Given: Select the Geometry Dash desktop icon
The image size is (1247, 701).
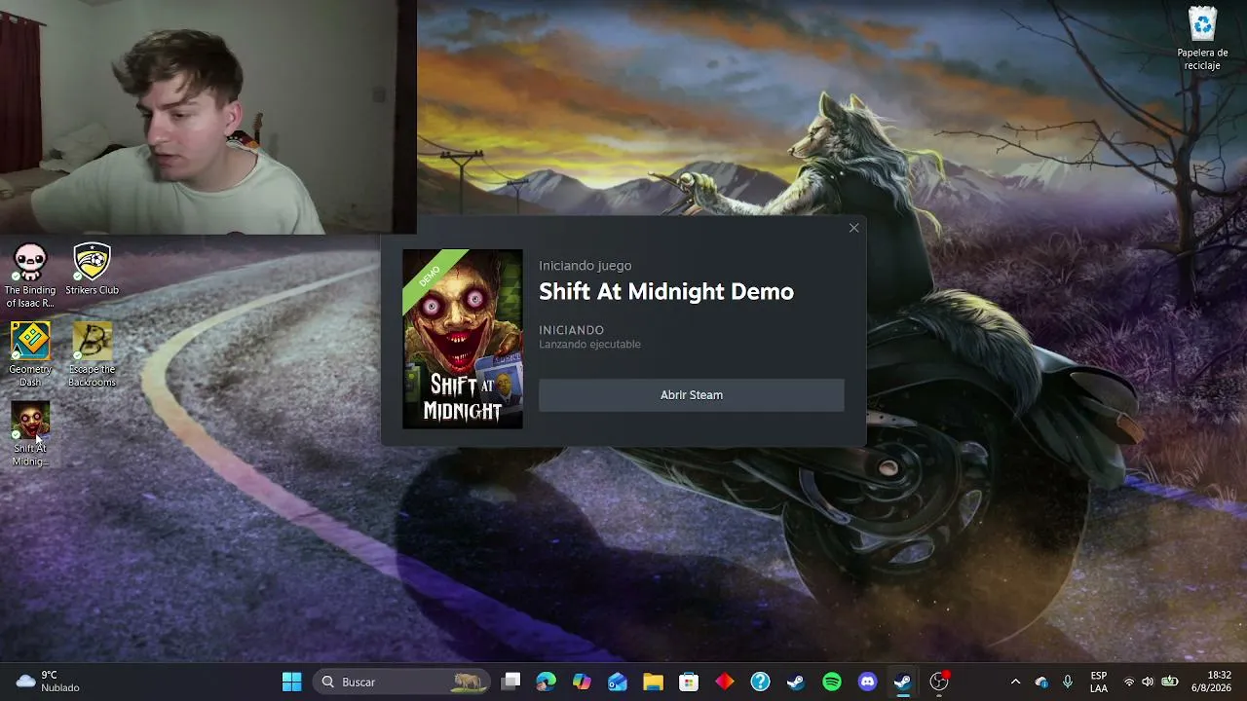Looking at the screenshot, I should click(x=30, y=354).
